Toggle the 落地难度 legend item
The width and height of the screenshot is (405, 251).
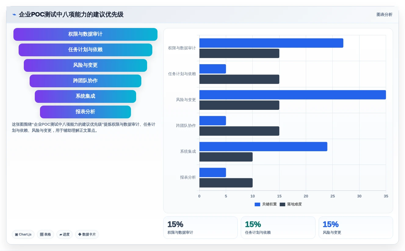point(291,204)
